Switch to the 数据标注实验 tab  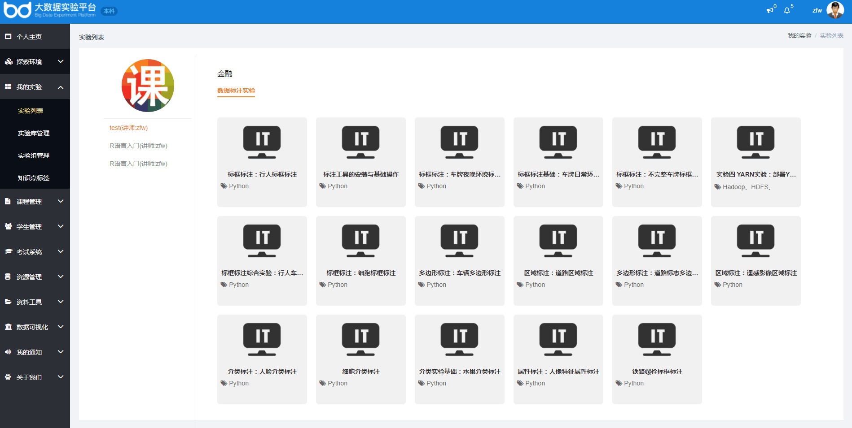point(236,91)
